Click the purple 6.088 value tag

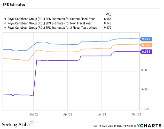coord(146,52)
